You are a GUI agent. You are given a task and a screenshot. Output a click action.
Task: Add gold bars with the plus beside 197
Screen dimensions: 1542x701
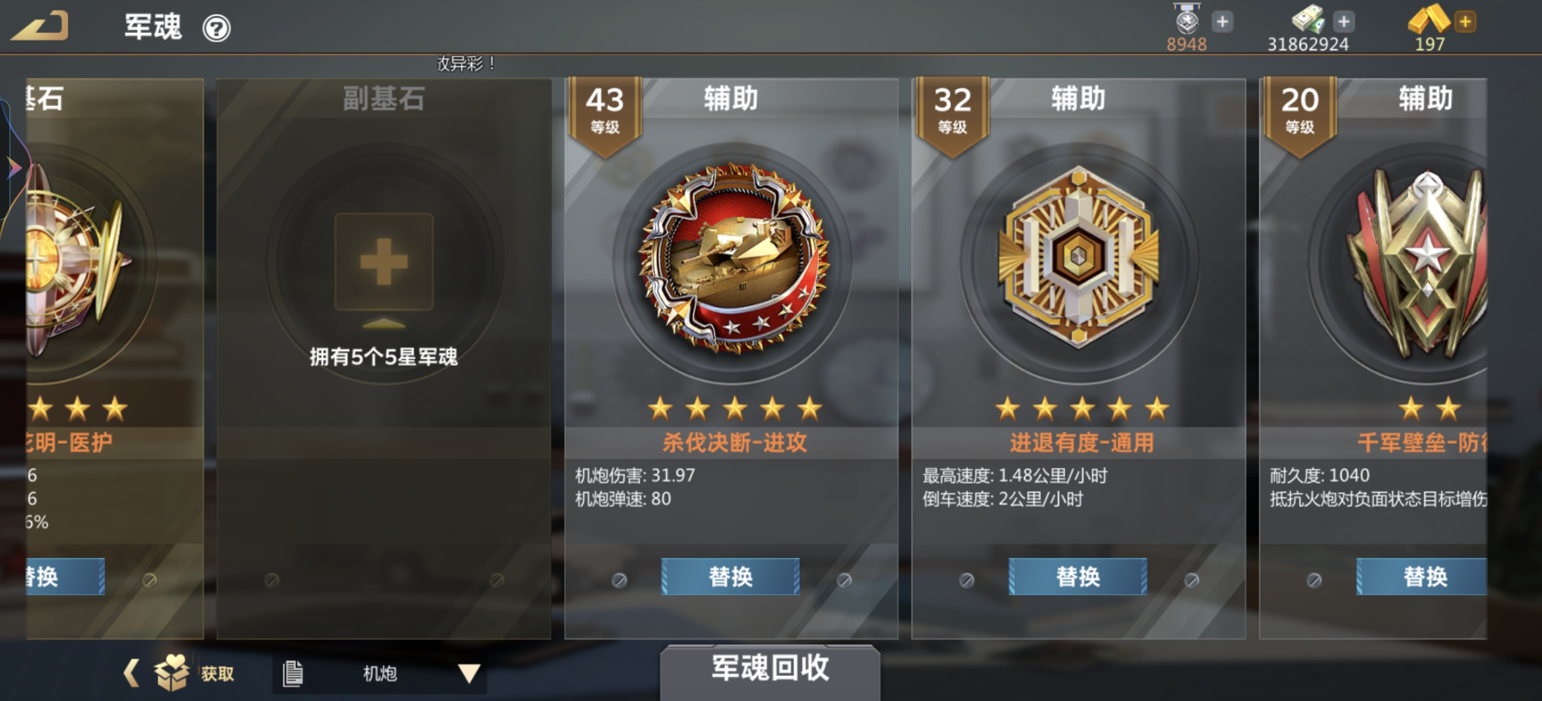(1465, 22)
